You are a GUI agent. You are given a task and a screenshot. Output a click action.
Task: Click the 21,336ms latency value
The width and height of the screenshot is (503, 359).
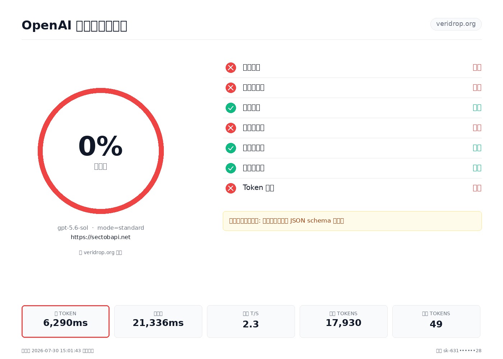pos(158,323)
